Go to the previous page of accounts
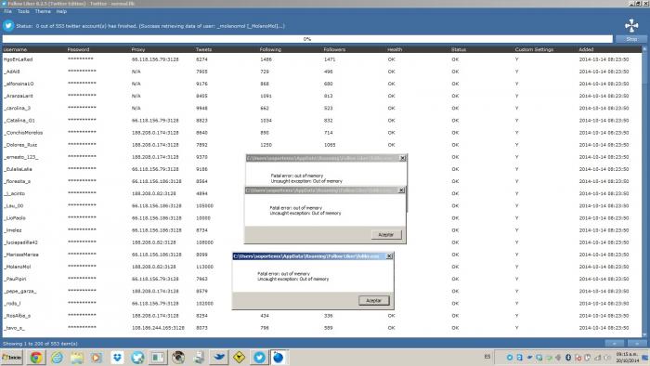 pos(615,343)
